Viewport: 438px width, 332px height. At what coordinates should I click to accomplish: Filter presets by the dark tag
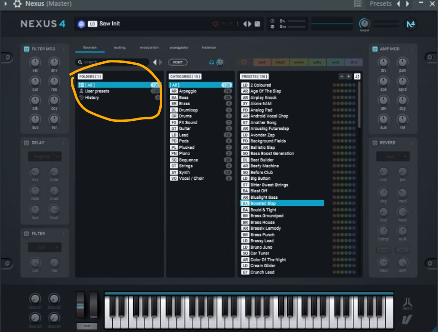(262, 62)
